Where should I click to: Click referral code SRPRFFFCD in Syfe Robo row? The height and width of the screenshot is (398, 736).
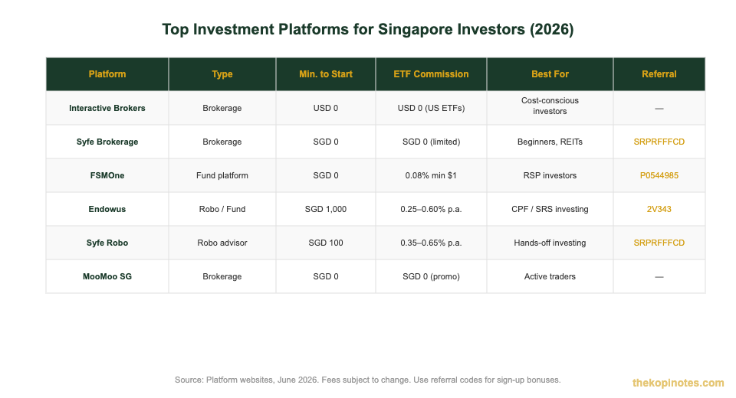click(659, 243)
